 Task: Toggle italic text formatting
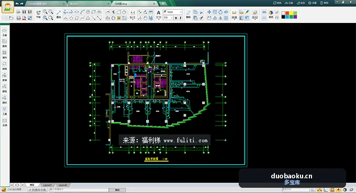(x=181, y=18)
